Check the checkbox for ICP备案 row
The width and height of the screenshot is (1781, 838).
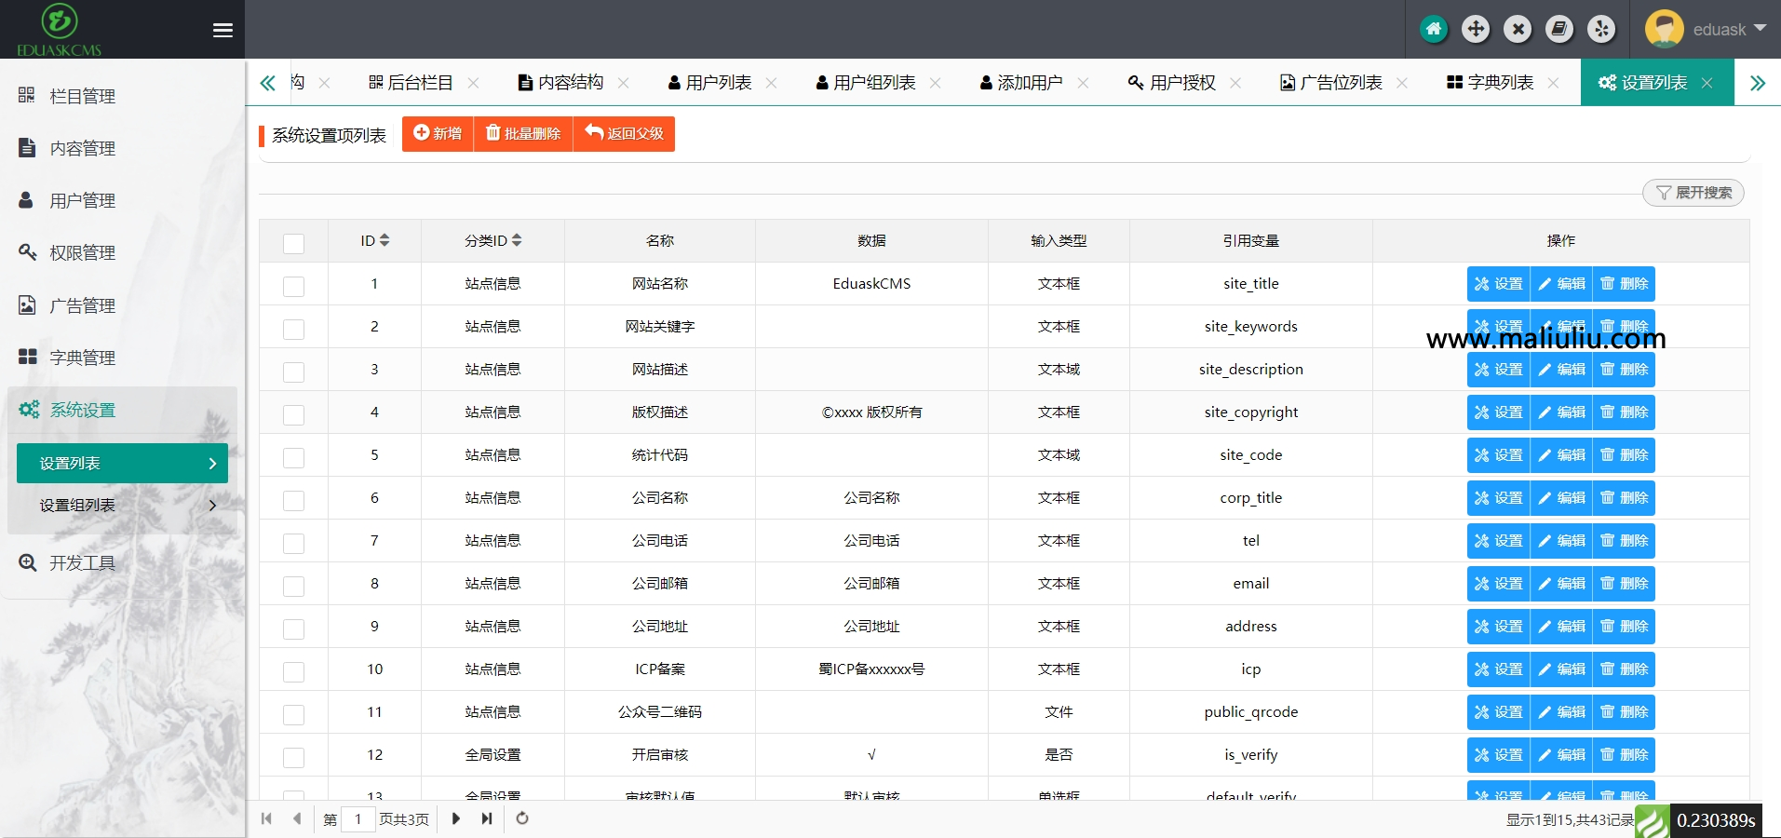click(293, 671)
